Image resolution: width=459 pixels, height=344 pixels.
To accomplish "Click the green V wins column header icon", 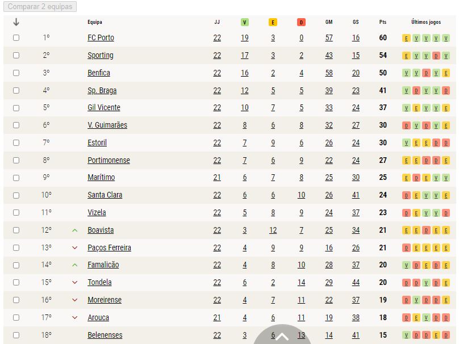I will tap(244, 22).
